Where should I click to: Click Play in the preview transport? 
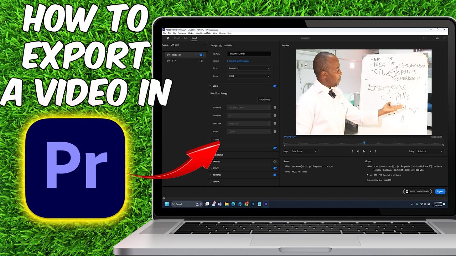364,151
